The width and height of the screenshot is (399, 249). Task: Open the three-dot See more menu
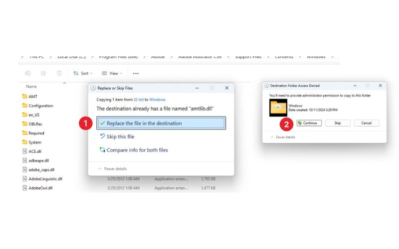[x=136, y=73]
